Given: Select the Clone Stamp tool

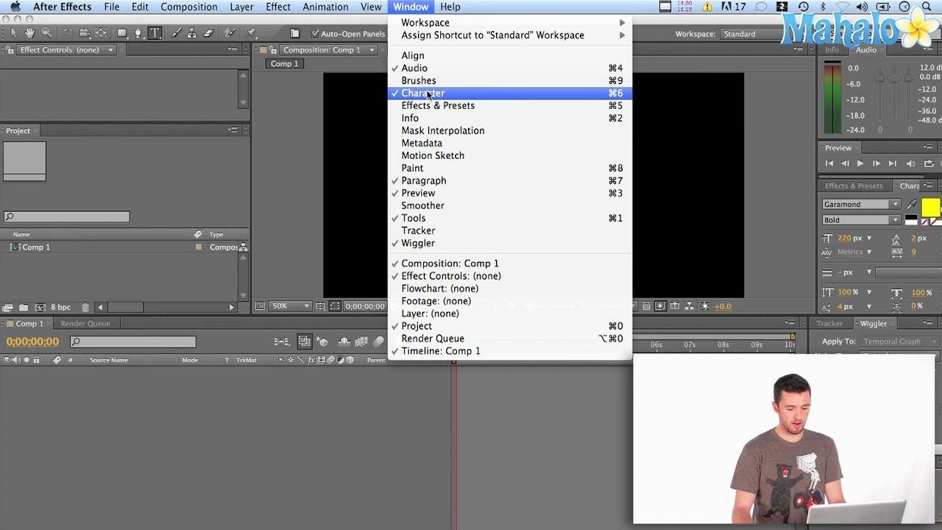Looking at the screenshot, I should (193, 33).
